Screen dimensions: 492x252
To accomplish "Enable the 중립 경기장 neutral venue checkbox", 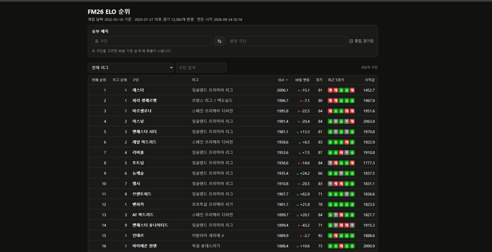I will click(x=351, y=41).
